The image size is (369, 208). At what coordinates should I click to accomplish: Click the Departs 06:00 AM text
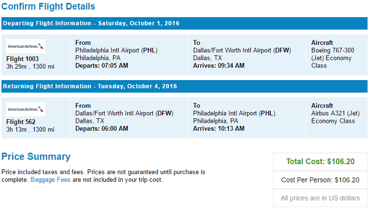(102, 128)
